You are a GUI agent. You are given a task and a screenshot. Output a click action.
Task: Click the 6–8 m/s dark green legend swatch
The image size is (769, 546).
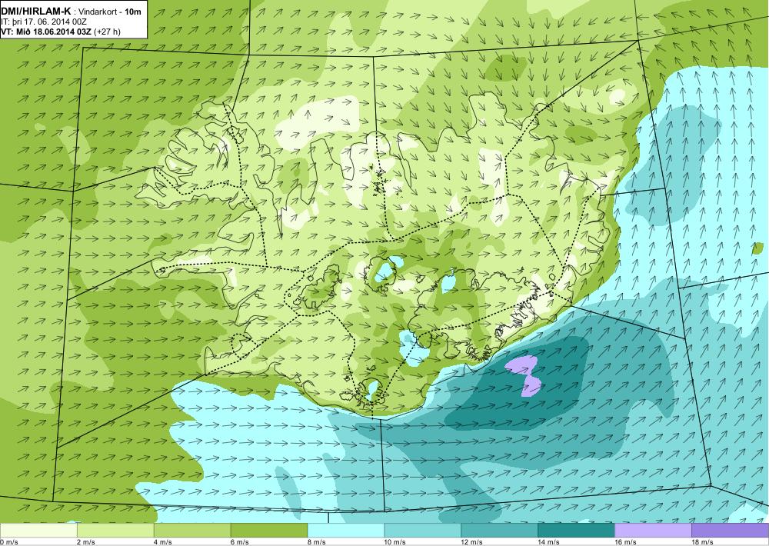point(268,531)
